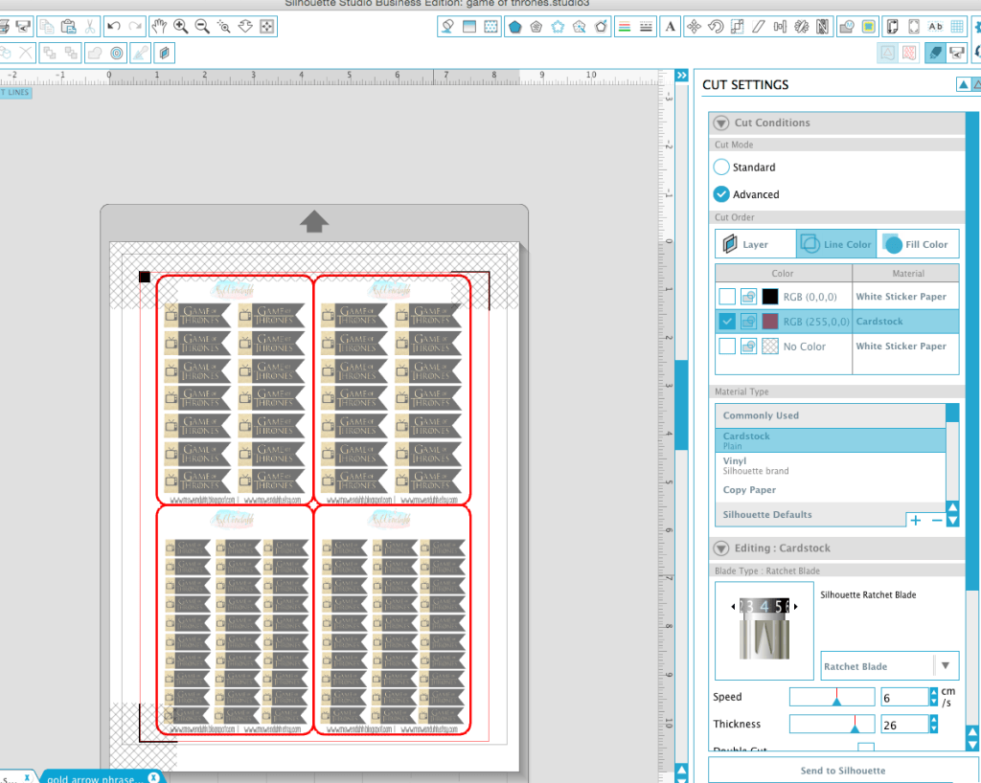Image resolution: width=981 pixels, height=783 pixels.
Task: Add a new material with plus button
Action: pyautogui.click(x=915, y=521)
